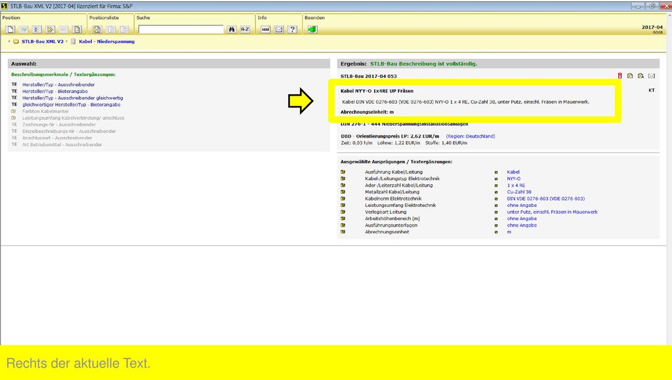Click small green marker before 'Kabel' value
672x380 pixels.
[496, 172]
